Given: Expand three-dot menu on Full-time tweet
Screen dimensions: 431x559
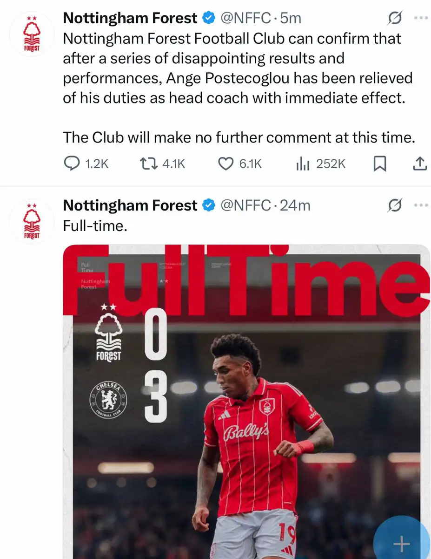Looking at the screenshot, I should click(420, 205).
